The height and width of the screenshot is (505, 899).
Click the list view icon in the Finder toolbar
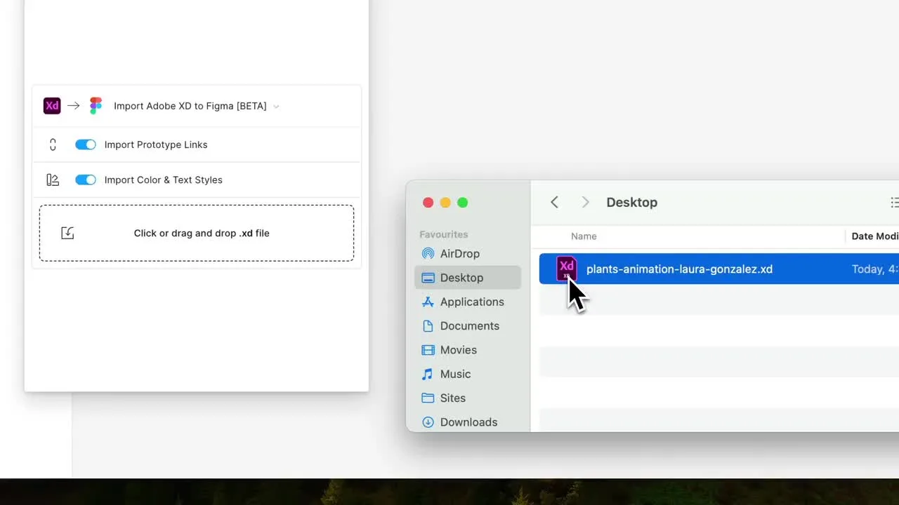(x=895, y=202)
